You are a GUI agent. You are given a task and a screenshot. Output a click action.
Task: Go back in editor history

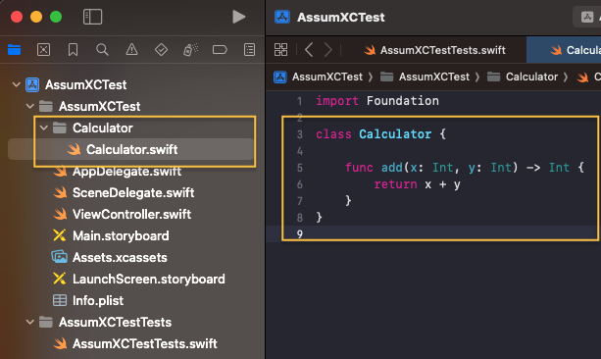(309, 50)
